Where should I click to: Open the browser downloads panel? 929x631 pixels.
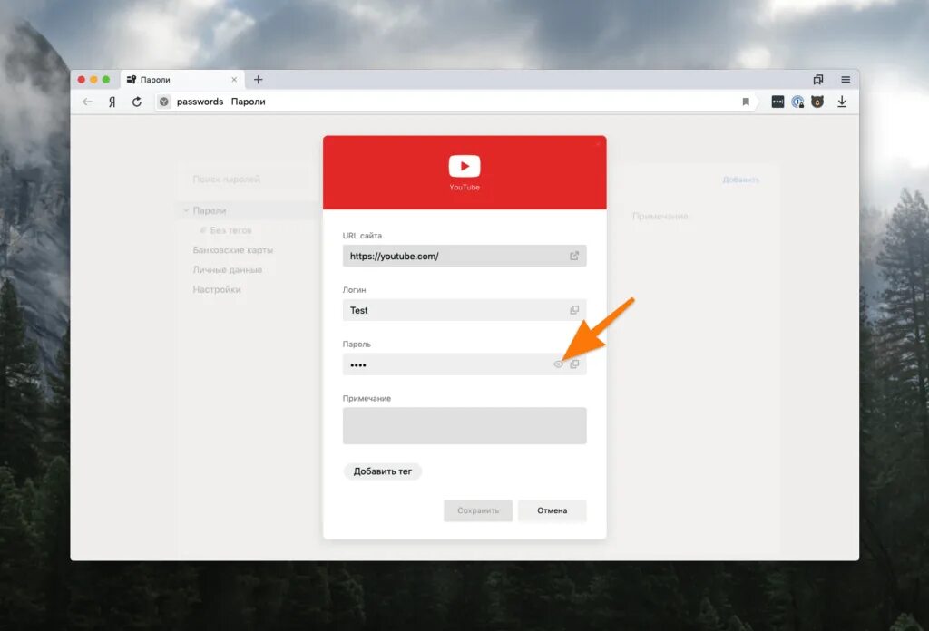[x=842, y=102]
